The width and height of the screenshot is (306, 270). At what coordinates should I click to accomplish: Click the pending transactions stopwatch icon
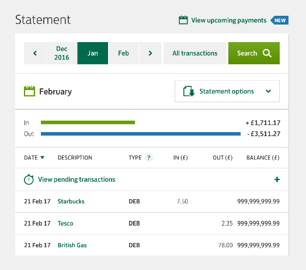pyautogui.click(x=29, y=179)
